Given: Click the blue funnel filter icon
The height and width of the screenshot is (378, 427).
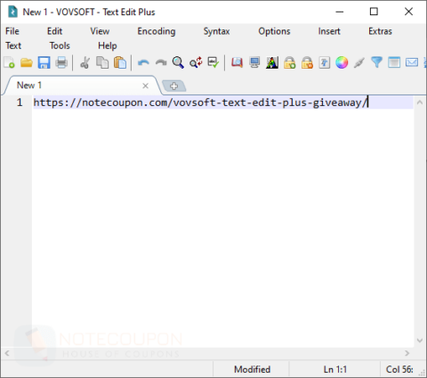Looking at the screenshot, I should 376,62.
